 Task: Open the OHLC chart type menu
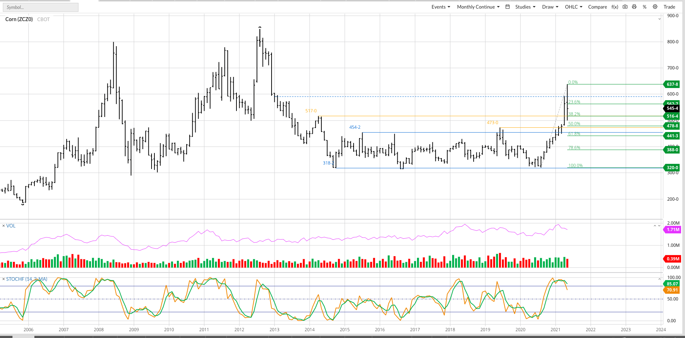574,7
